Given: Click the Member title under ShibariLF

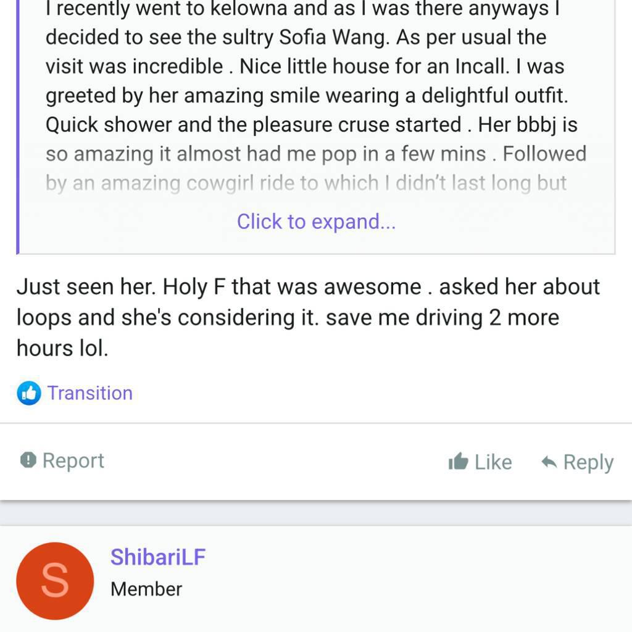Looking at the screenshot, I should [x=146, y=589].
